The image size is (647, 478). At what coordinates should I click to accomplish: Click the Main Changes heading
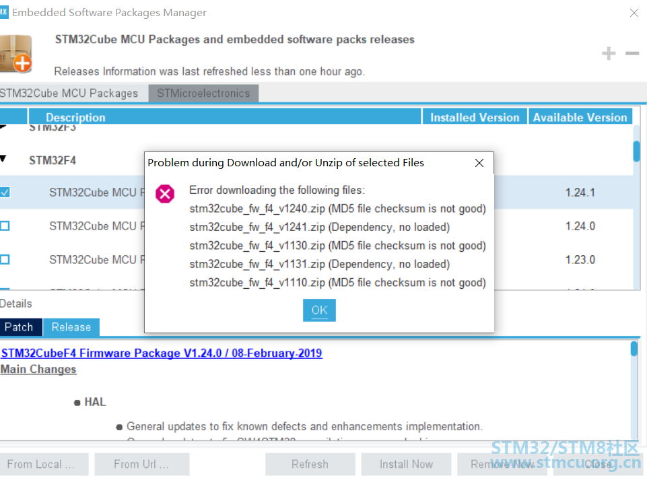pos(38,369)
